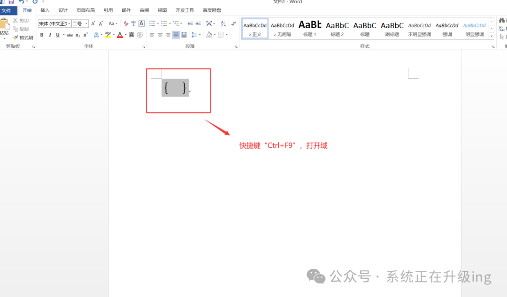Screen dimensions: 507x297
Task: Sort paragraphs with A-Z sort icon
Action: click(x=223, y=23)
